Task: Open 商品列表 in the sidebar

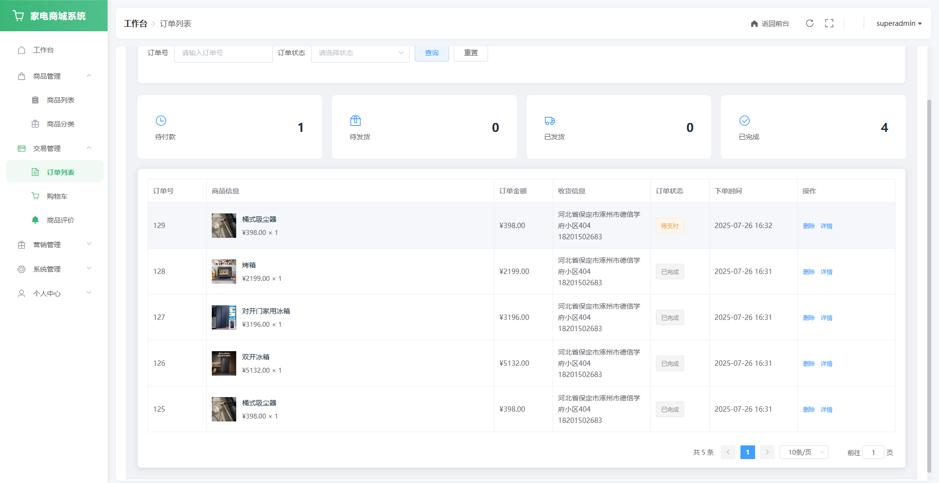Action: tap(60, 100)
